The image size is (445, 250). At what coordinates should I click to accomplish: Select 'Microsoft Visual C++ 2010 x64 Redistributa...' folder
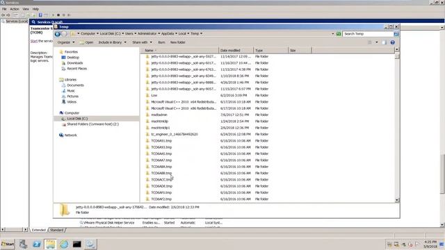click(184, 102)
